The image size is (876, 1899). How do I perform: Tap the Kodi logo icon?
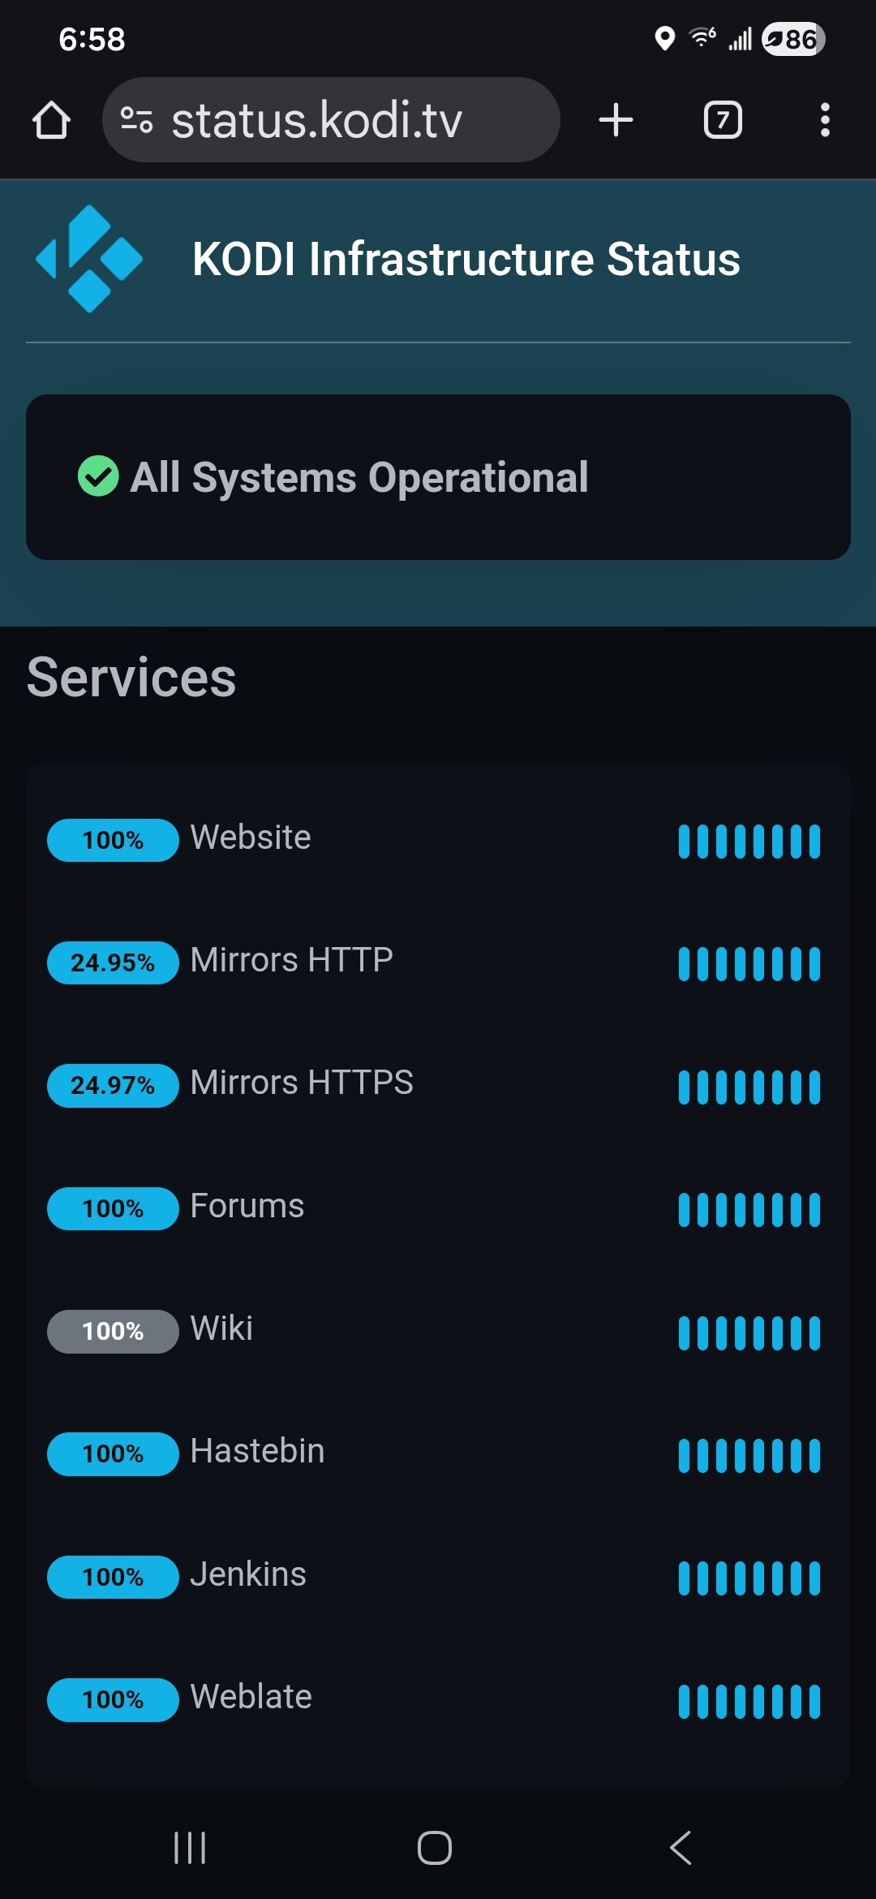pos(89,259)
